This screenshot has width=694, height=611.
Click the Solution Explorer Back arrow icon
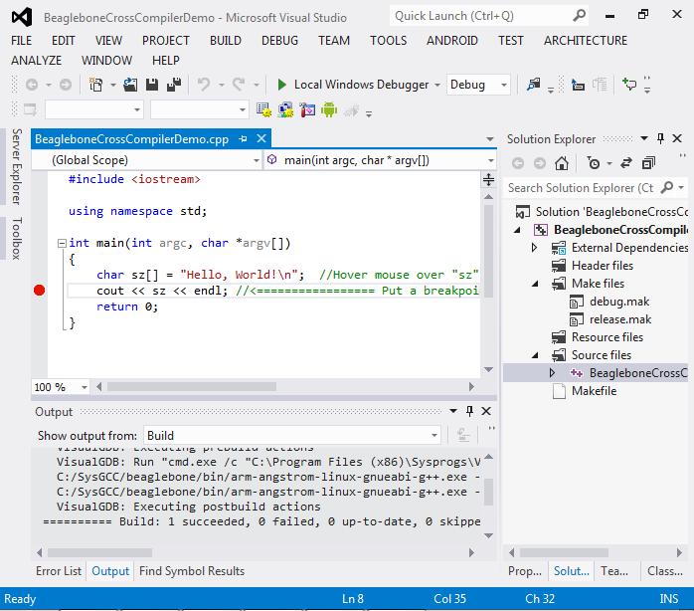517,163
